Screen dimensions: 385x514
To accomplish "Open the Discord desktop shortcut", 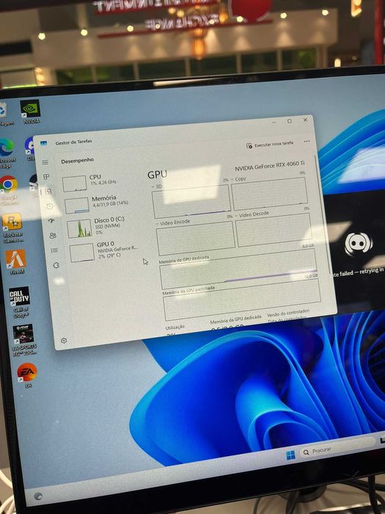I will point(29,149).
